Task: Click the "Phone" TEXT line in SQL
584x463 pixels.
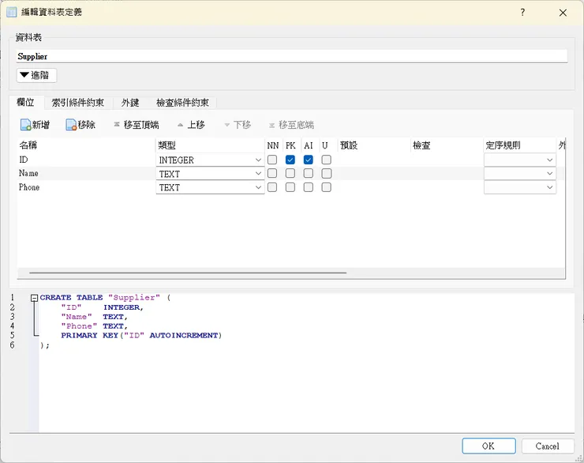Action: coord(95,326)
